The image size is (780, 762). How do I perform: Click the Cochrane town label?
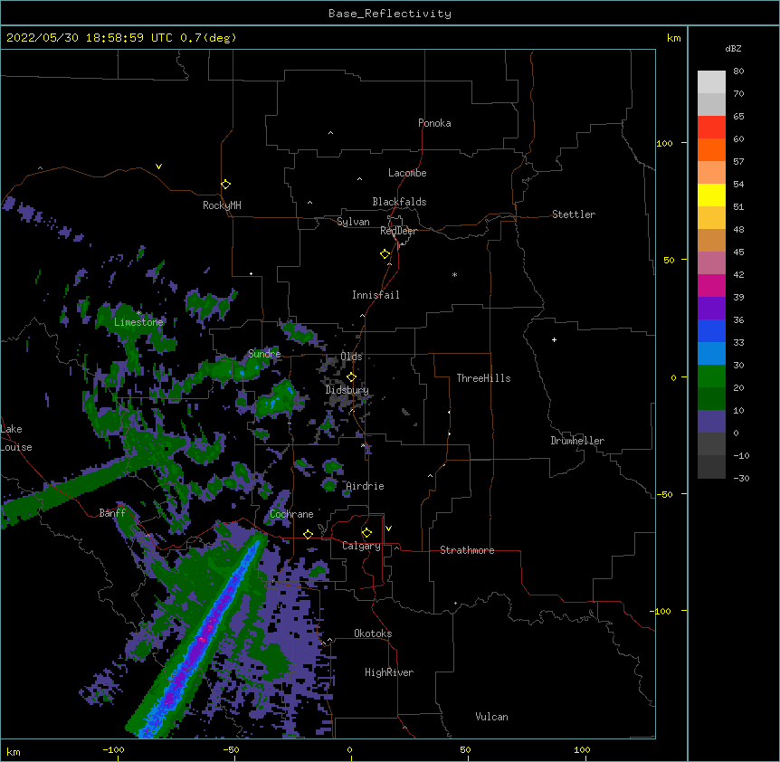tap(291, 514)
